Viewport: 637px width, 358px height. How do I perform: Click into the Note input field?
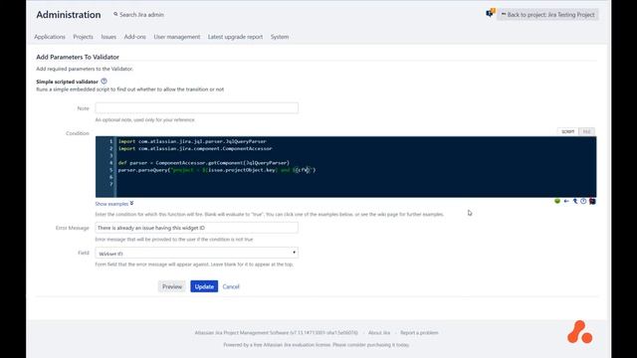point(197,108)
